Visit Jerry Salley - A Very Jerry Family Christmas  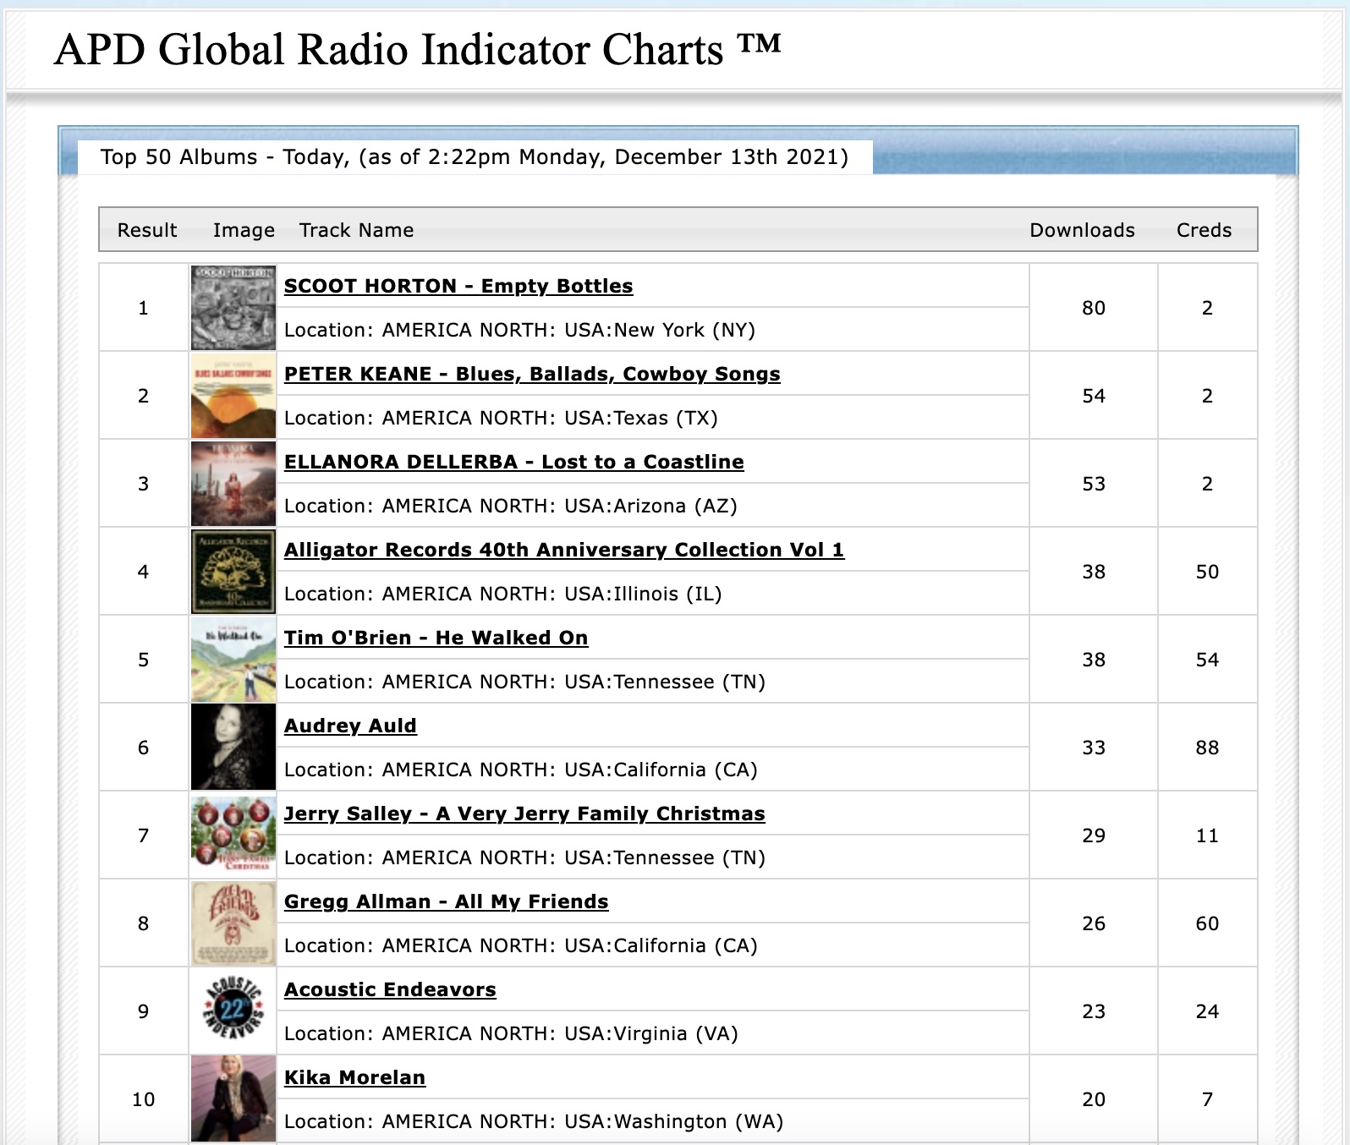524,814
